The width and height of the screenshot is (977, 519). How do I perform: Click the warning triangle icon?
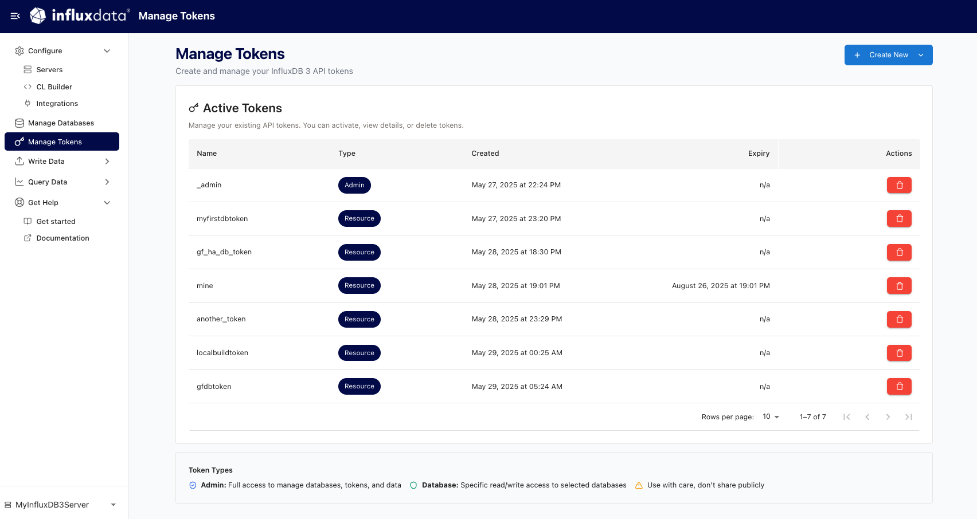639,485
